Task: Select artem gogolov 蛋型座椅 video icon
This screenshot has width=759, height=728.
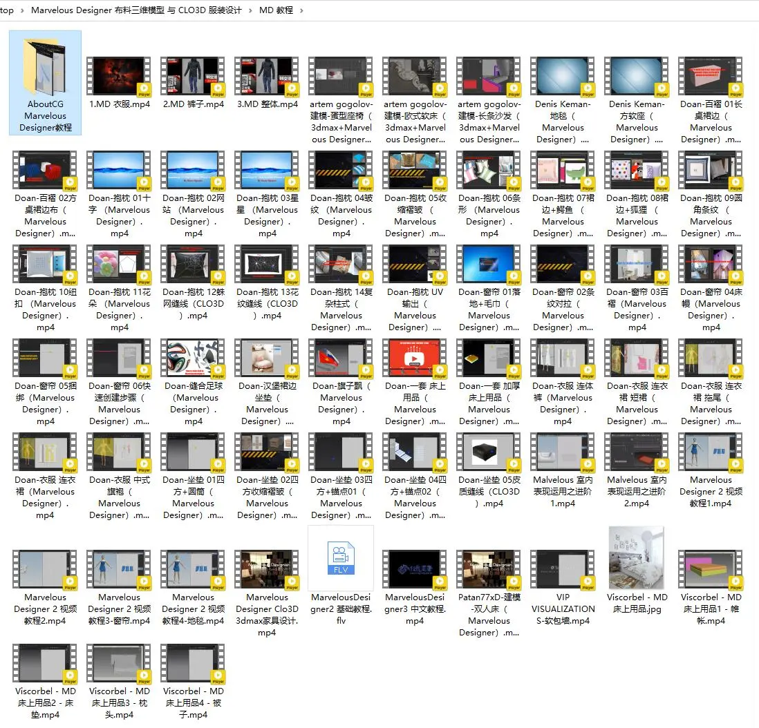Action: click(341, 76)
